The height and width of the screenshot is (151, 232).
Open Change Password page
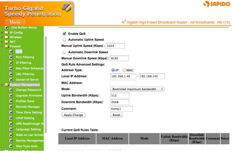point(28,90)
